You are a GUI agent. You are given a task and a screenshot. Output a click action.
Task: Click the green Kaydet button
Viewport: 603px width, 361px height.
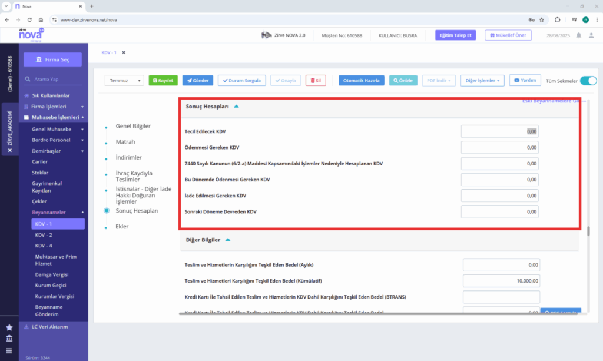(163, 81)
